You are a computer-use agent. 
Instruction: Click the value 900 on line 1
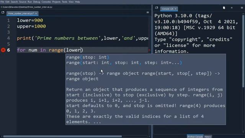(x=38, y=20)
